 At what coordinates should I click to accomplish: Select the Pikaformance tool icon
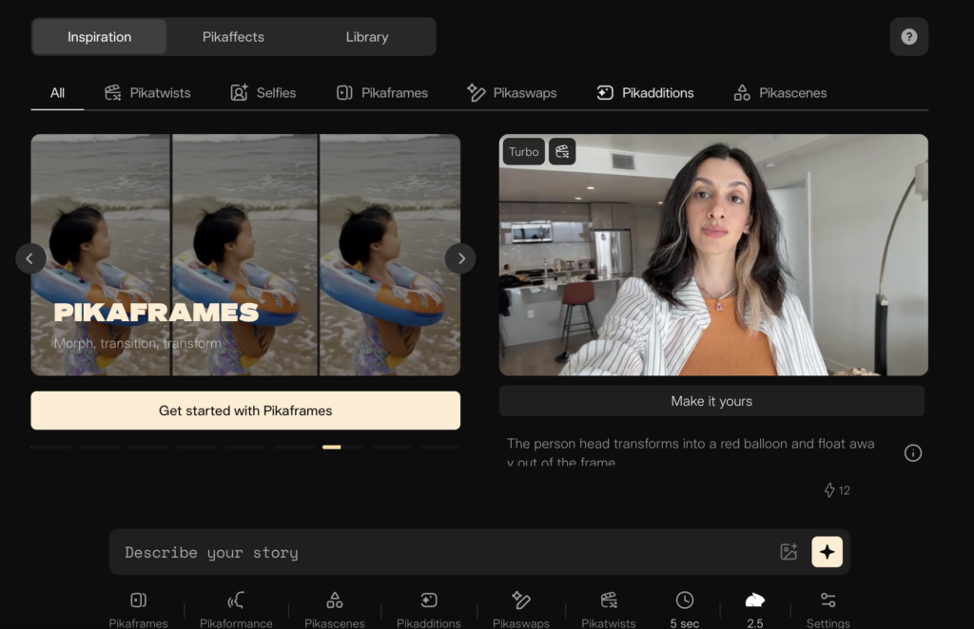tap(236, 608)
